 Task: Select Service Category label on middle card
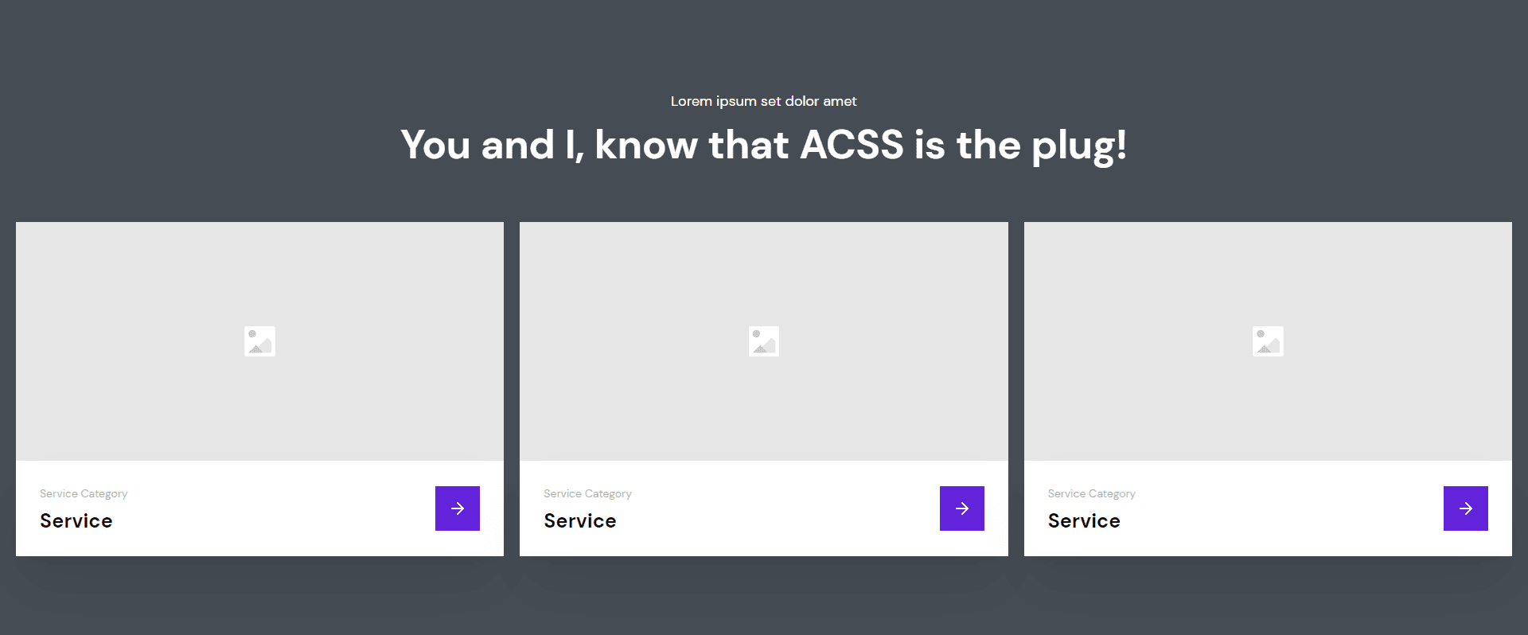[588, 493]
